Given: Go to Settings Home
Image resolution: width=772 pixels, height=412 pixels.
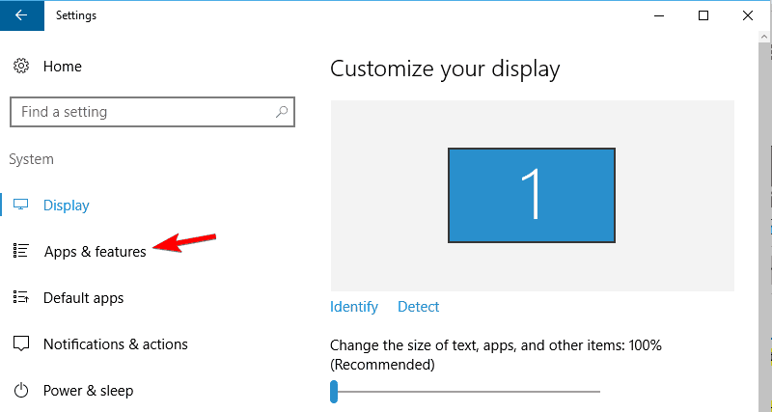Looking at the screenshot, I should click(x=62, y=67).
